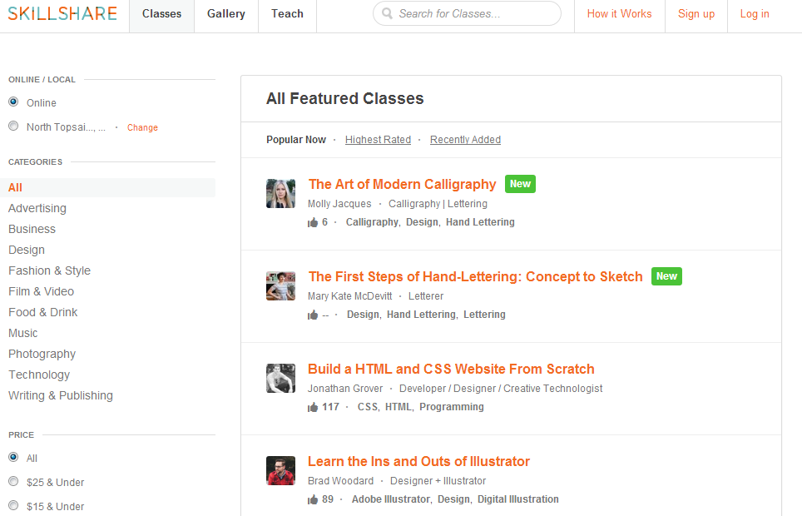Click the Sign up link
The height and width of the screenshot is (516, 802).
pyautogui.click(x=696, y=14)
